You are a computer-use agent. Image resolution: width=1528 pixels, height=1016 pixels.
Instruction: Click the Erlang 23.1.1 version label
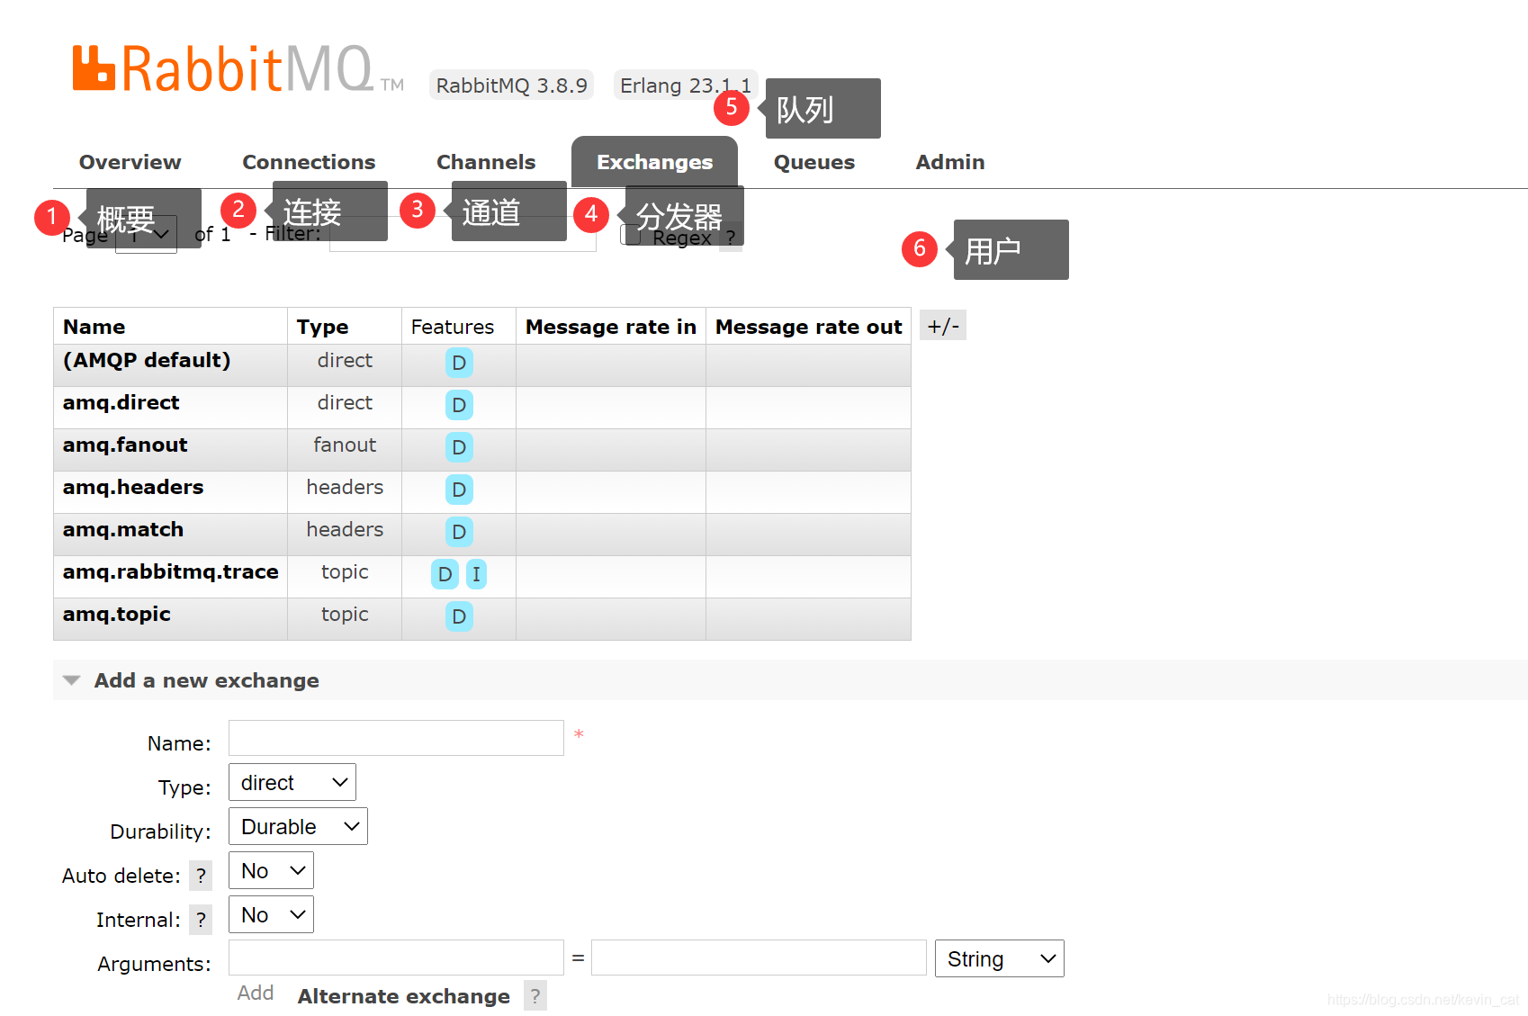(x=686, y=85)
